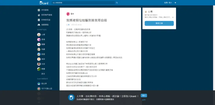215x105 pixels.
Task: Click the 心情 heading in right card
Action: click(x=150, y=12)
